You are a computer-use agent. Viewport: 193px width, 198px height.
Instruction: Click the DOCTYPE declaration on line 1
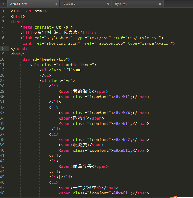(x=29, y=11)
